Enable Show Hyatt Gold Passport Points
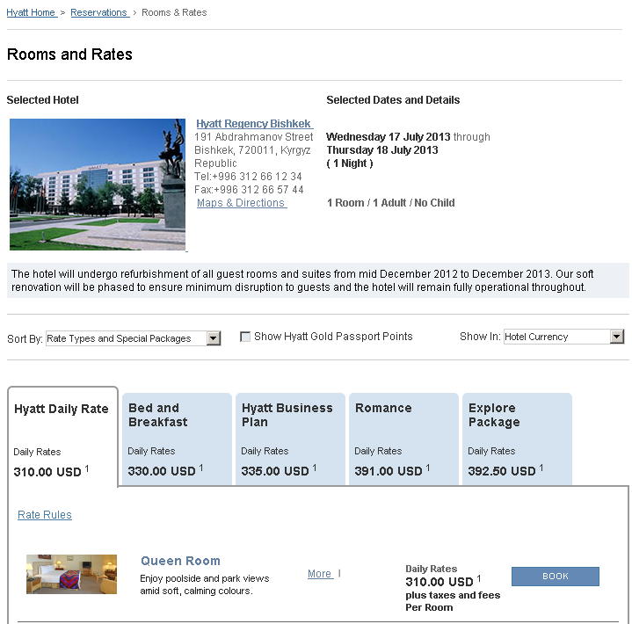The width and height of the screenshot is (632, 624). [246, 337]
